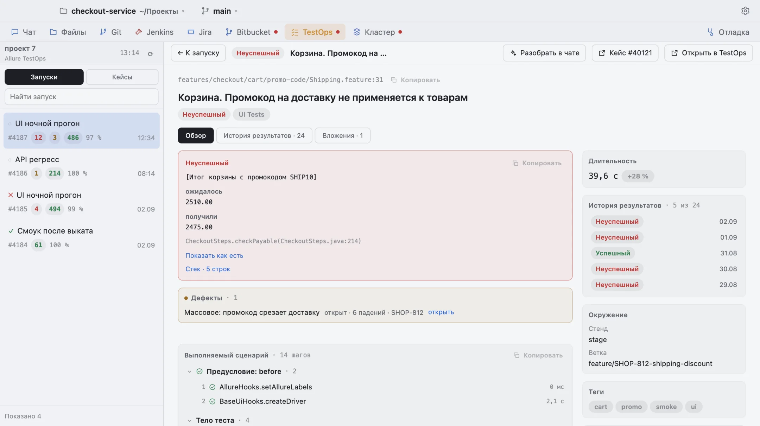Open Вложения · 1 tab
760x426 pixels.
coord(342,135)
